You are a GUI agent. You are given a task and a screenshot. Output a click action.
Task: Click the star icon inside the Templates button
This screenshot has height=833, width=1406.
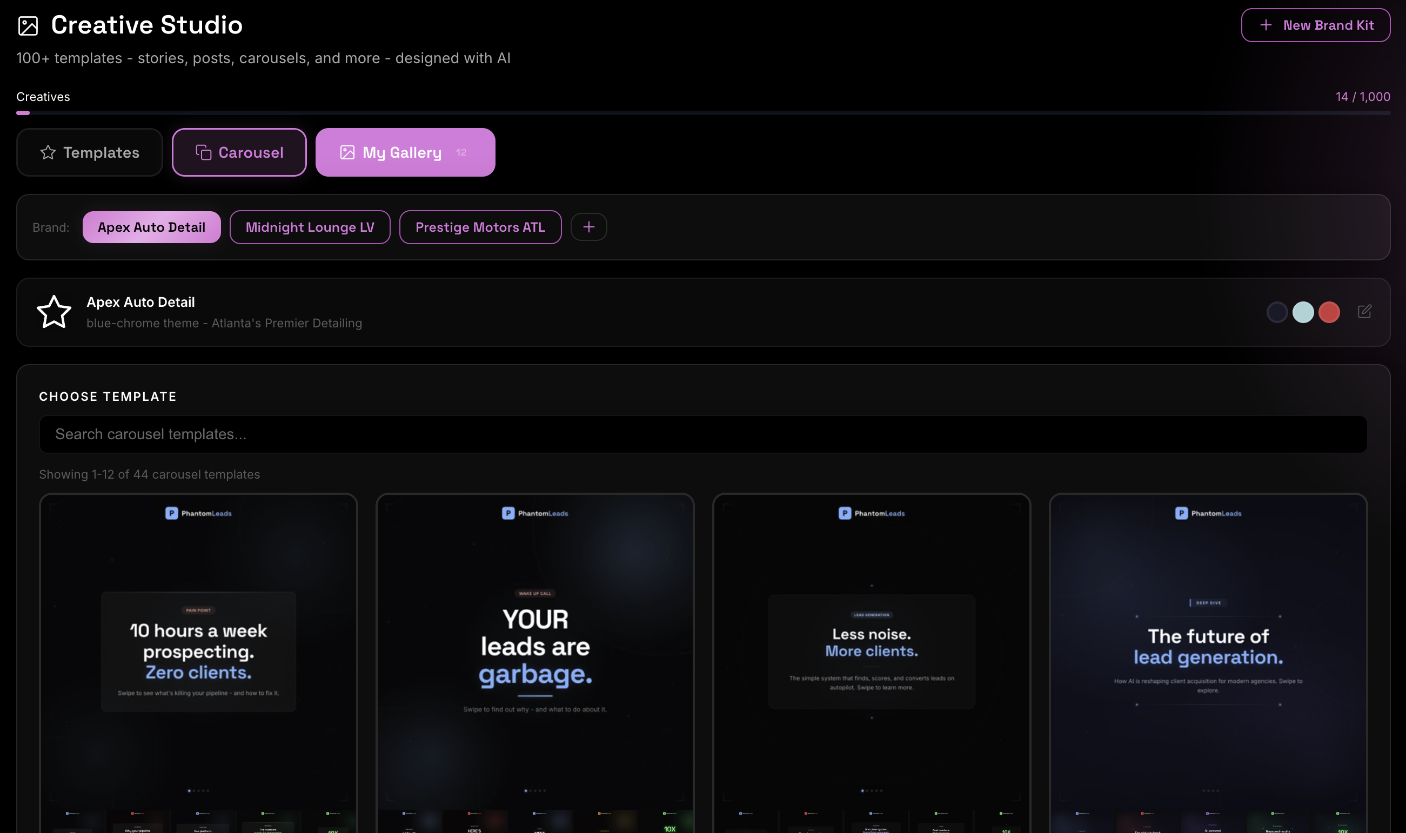[x=49, y=152]
